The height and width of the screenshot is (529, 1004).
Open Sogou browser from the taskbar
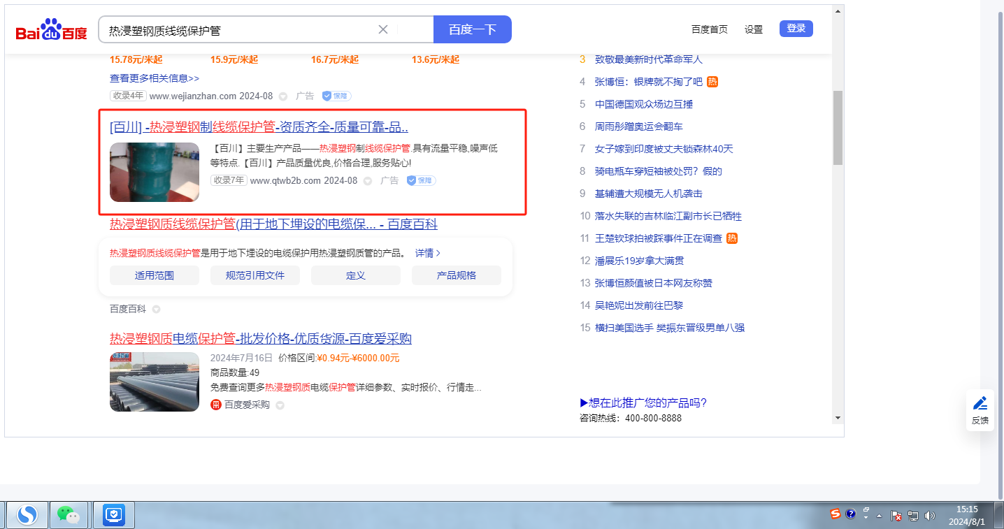pos(27,515)
